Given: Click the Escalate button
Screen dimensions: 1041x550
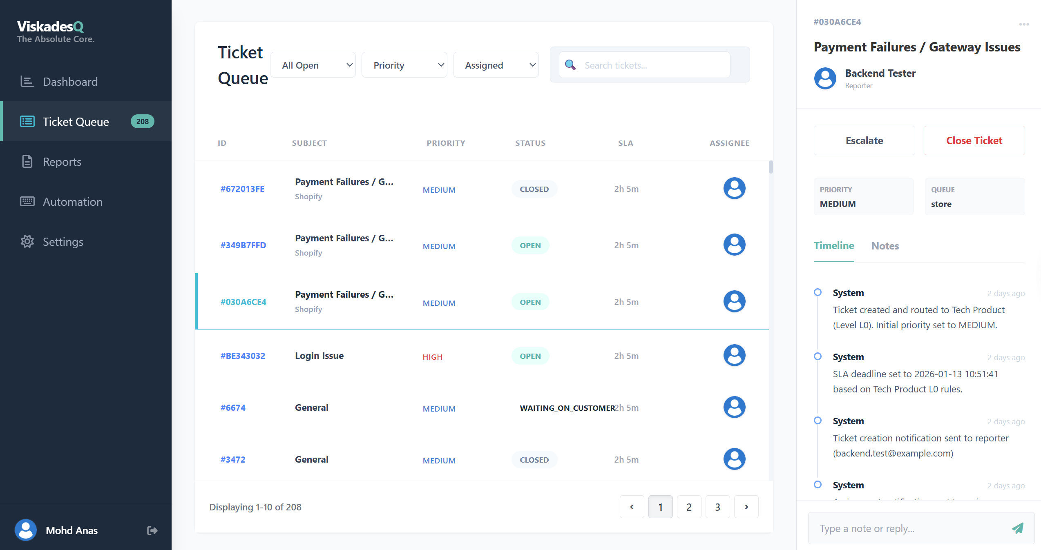Looking at the screenshot, I should coord(864,140).
